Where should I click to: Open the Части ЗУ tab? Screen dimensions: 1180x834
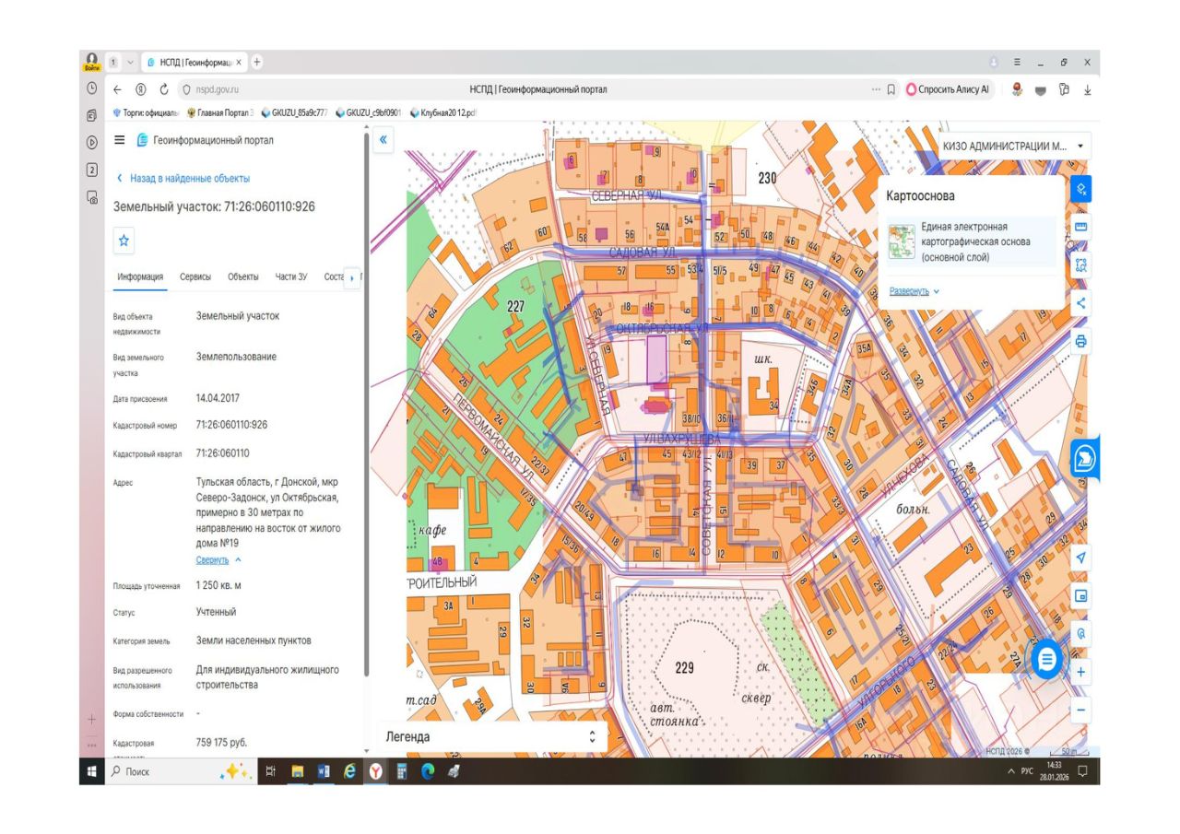tap(290, 276)
